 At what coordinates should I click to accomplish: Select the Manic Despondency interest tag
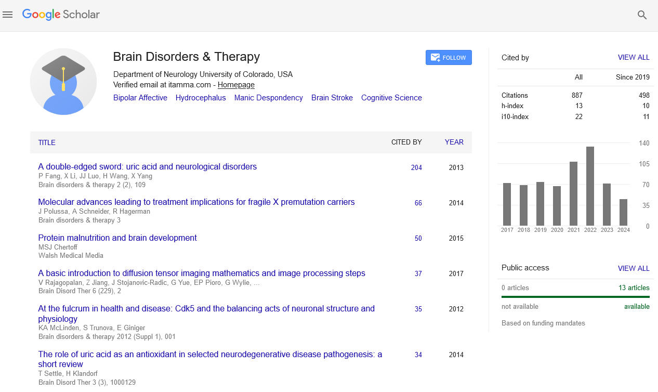[x=268, y=98]
